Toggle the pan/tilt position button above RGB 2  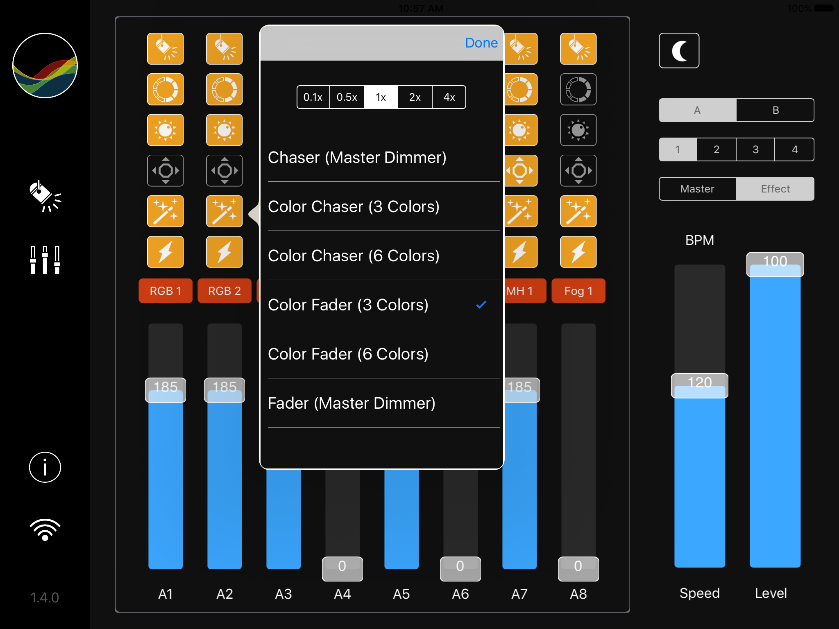point(224,170)
